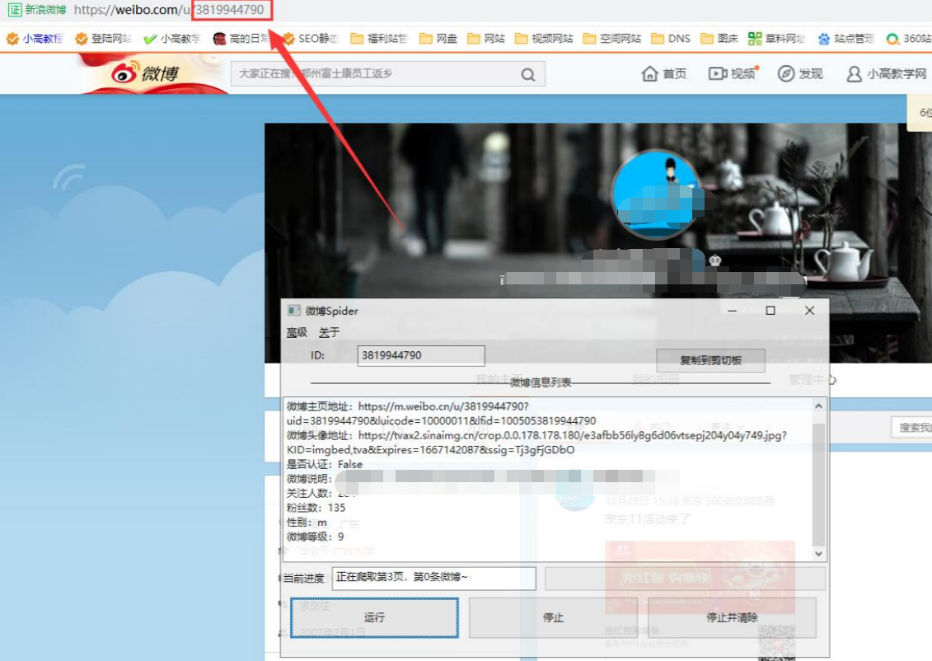Open the 发现 discover compass icon
Screen dimensions: 932x661
pos(786,73)
